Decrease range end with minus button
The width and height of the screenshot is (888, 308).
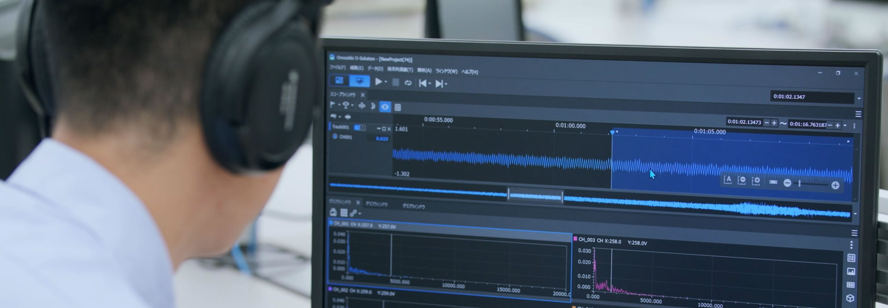[830, 125]
